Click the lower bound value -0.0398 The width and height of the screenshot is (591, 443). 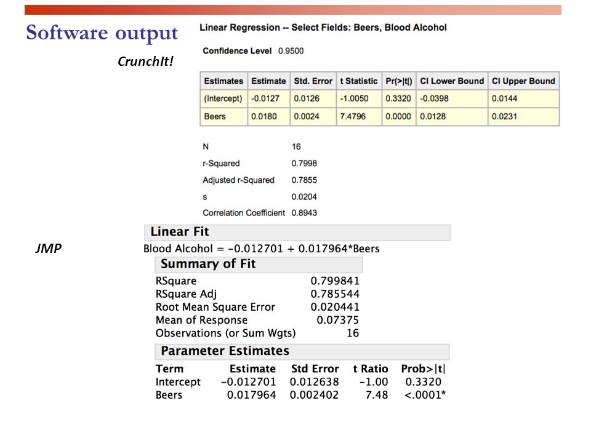coord(434,98)
